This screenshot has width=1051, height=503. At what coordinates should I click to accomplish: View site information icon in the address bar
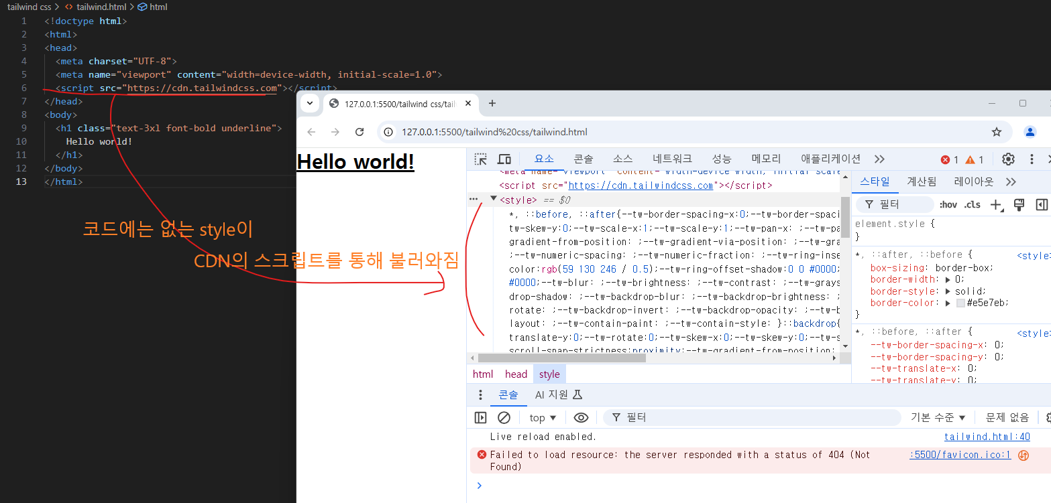[388, 132]
